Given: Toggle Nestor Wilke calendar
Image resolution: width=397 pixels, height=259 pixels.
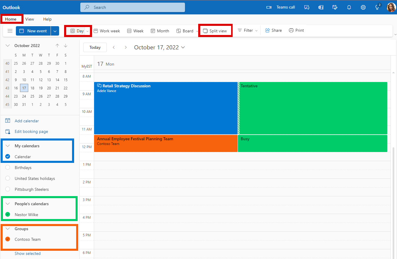Looking at the screenshot, I should coord(8,215).
